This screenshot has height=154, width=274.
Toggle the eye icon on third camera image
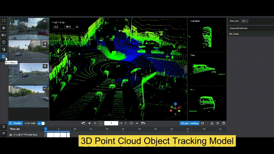[45, 66]
